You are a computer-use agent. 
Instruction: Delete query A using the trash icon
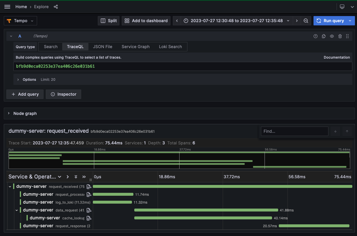[340, 36]
